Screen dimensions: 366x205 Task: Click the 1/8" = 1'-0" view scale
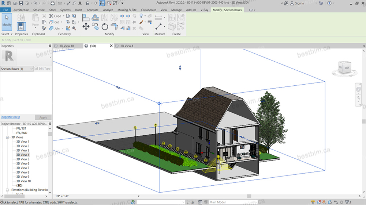click(x=62, y=196)
